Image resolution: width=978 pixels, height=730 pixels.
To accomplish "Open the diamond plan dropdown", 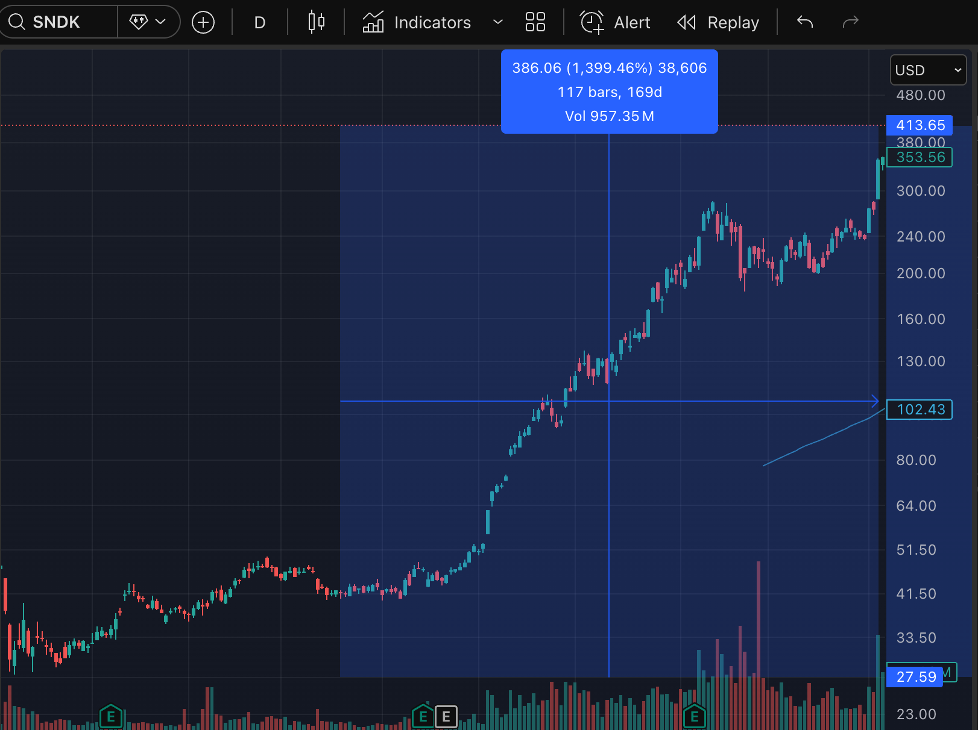I will [x=148, y=22].
